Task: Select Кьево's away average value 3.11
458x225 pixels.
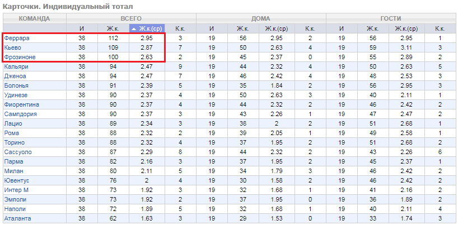Action: coord(406,47)
